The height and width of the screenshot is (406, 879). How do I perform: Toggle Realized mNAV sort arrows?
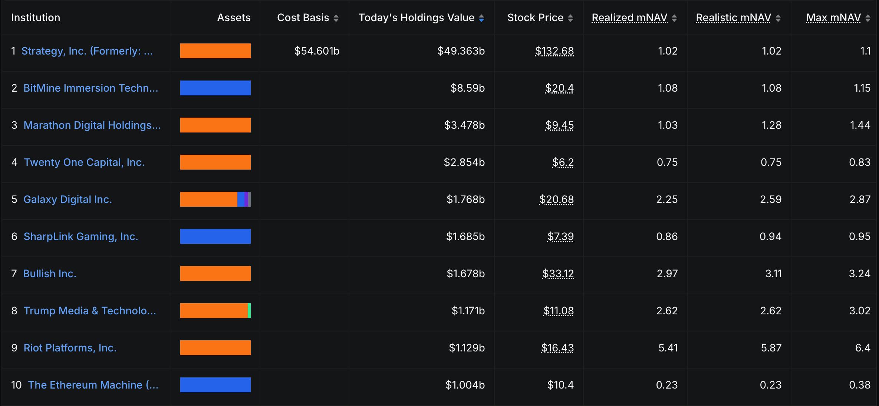674,18
